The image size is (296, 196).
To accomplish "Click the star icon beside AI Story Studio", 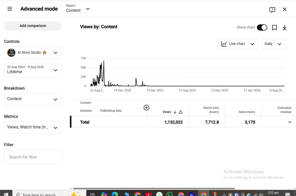I will click(x=44, y=52).
